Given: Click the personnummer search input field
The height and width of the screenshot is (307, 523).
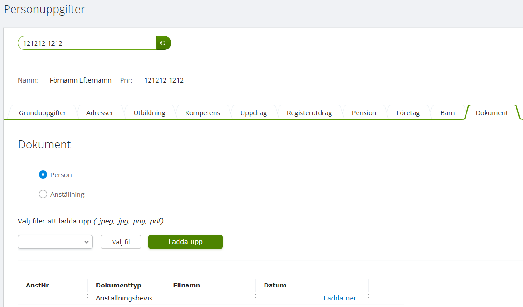Looking at the screenshot, I should (x=87, y=43).
